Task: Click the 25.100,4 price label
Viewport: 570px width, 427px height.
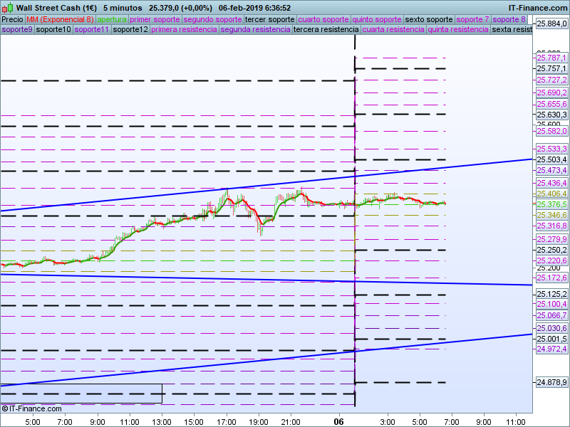Action: coord(551,304)
